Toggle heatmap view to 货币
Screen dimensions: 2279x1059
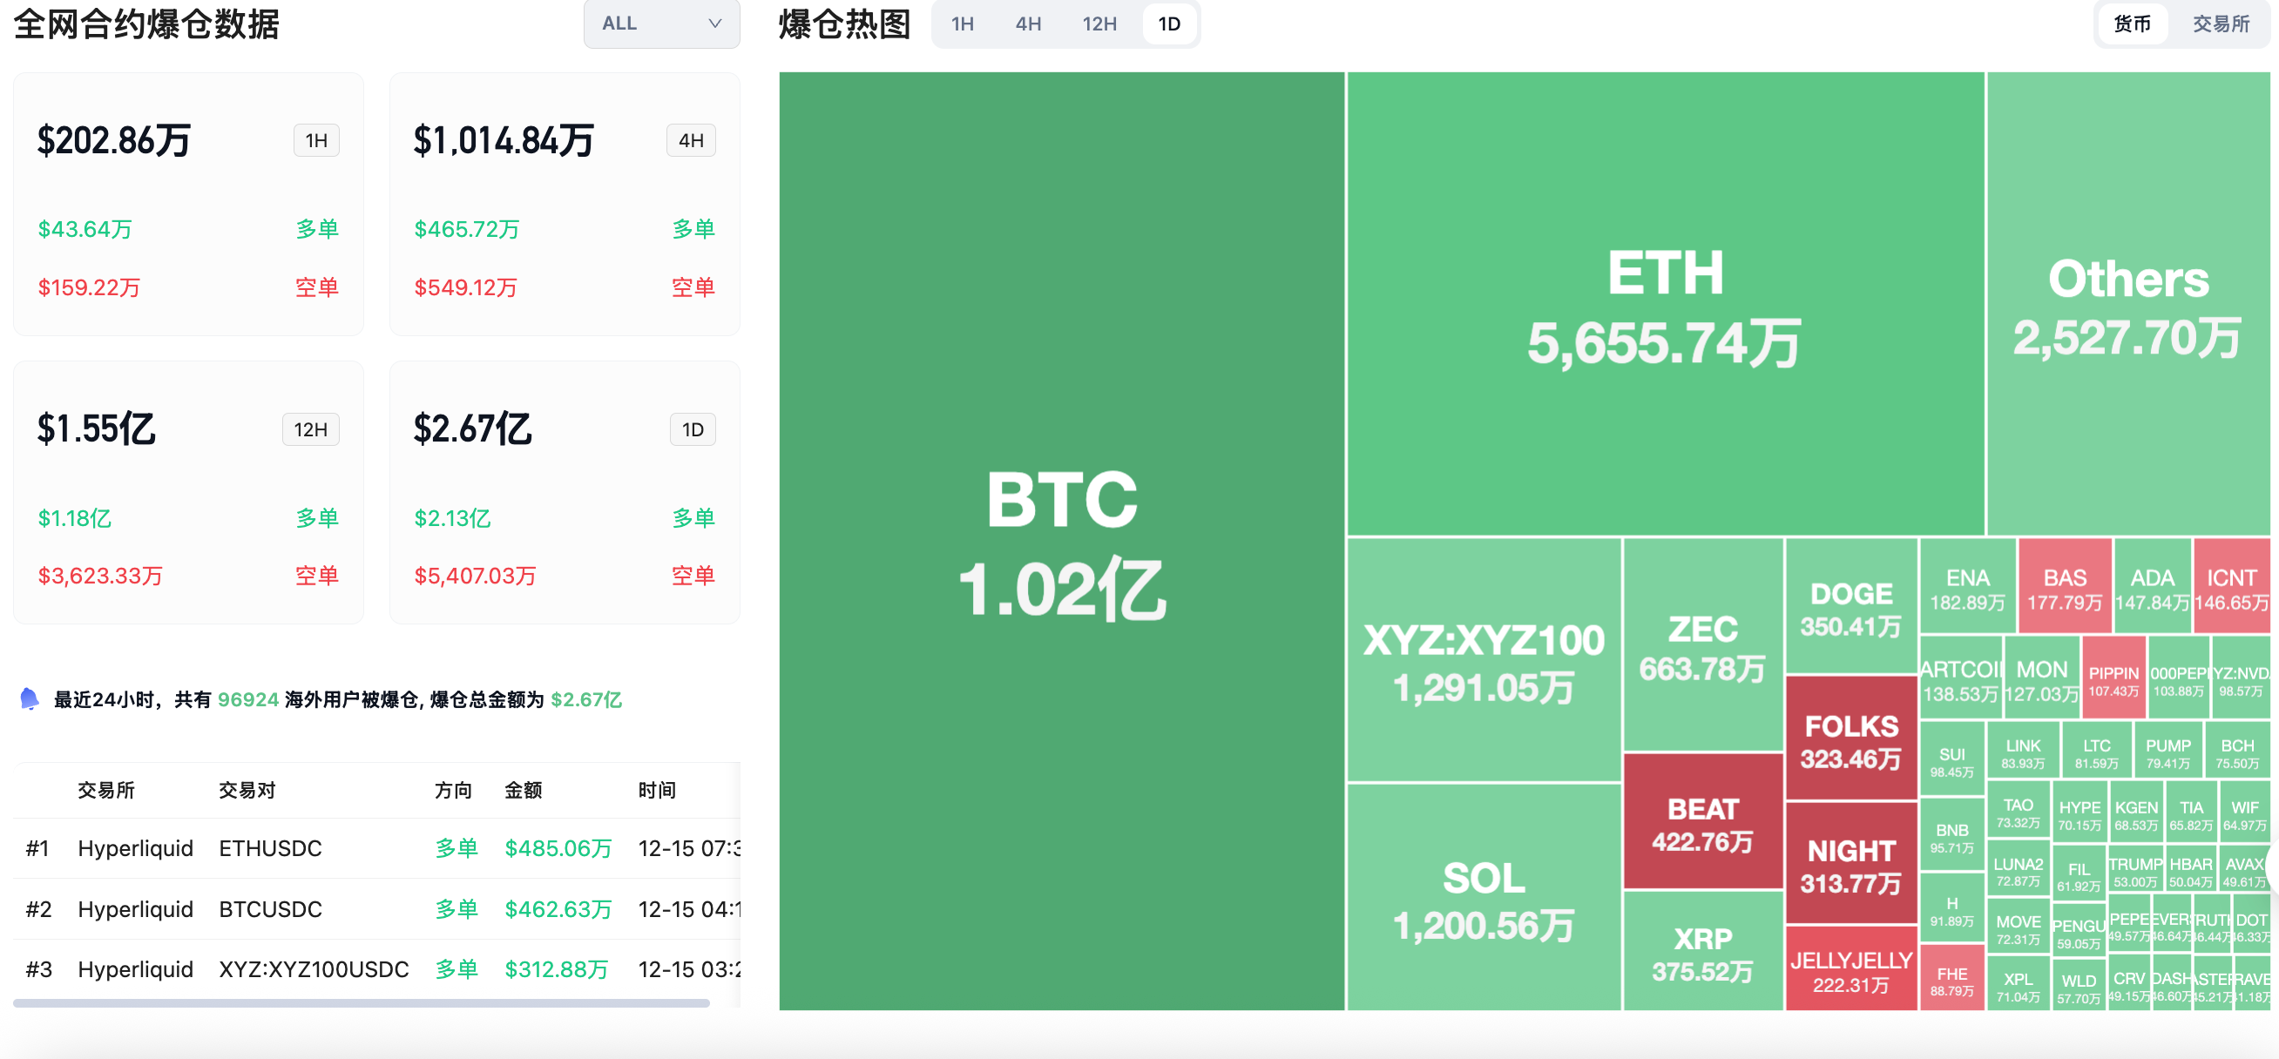[2131, 24]
